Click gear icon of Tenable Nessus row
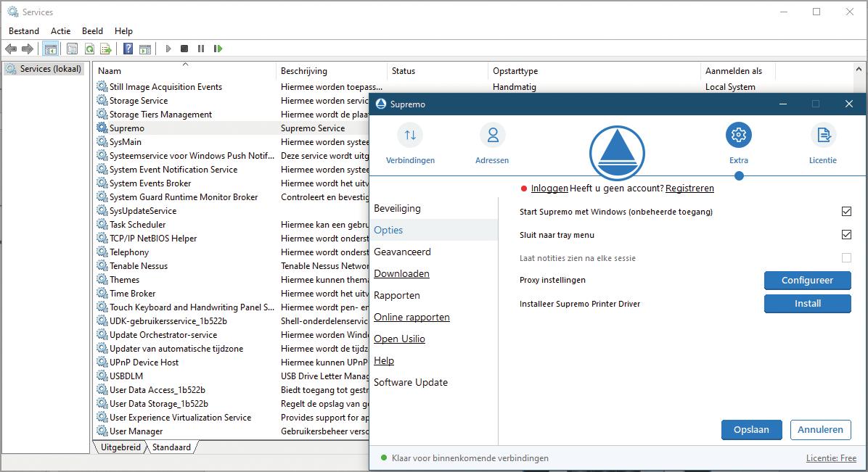Viewport: 868px width, 472px height. (x=102, y=265)
